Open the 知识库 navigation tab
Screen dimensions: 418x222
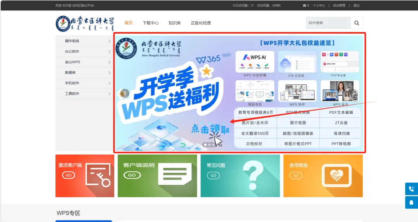pyautogui.click(x=175, y=23)
